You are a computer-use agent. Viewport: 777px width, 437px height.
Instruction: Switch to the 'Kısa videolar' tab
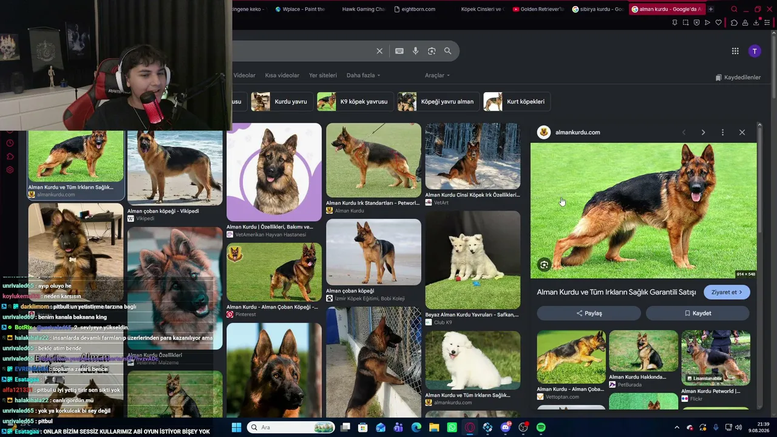[x=282, y=75]
